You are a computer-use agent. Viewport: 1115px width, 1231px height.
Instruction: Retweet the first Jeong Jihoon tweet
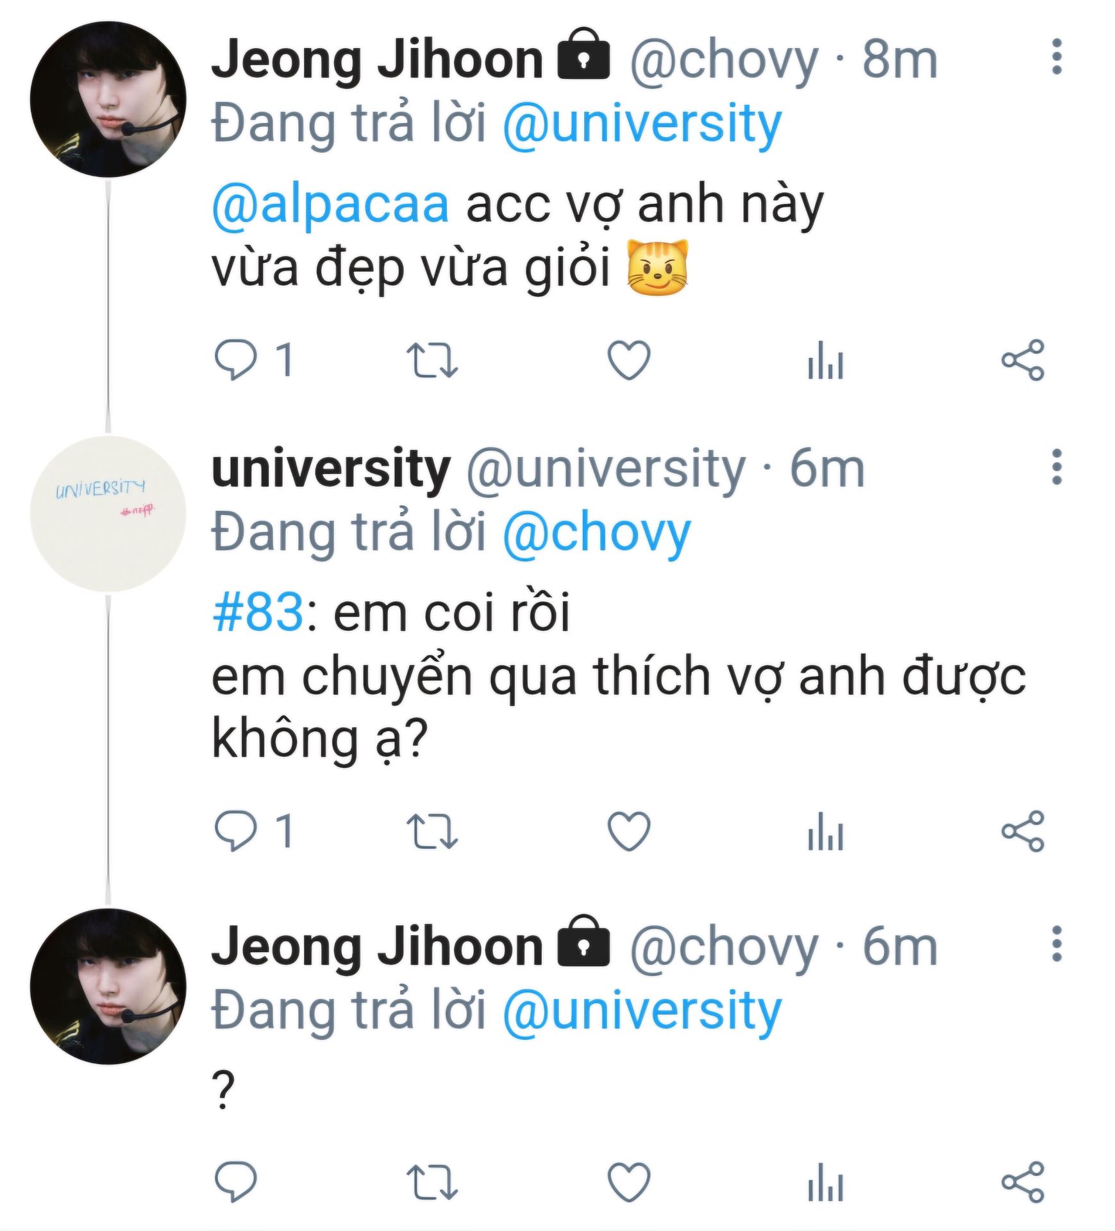(x=432, y=360)
